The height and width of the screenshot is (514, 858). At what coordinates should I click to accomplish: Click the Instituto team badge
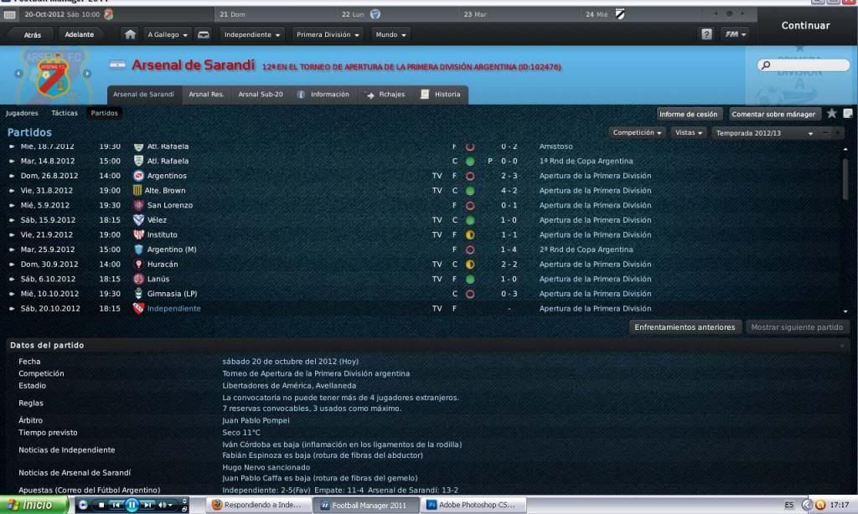point(138,235)
